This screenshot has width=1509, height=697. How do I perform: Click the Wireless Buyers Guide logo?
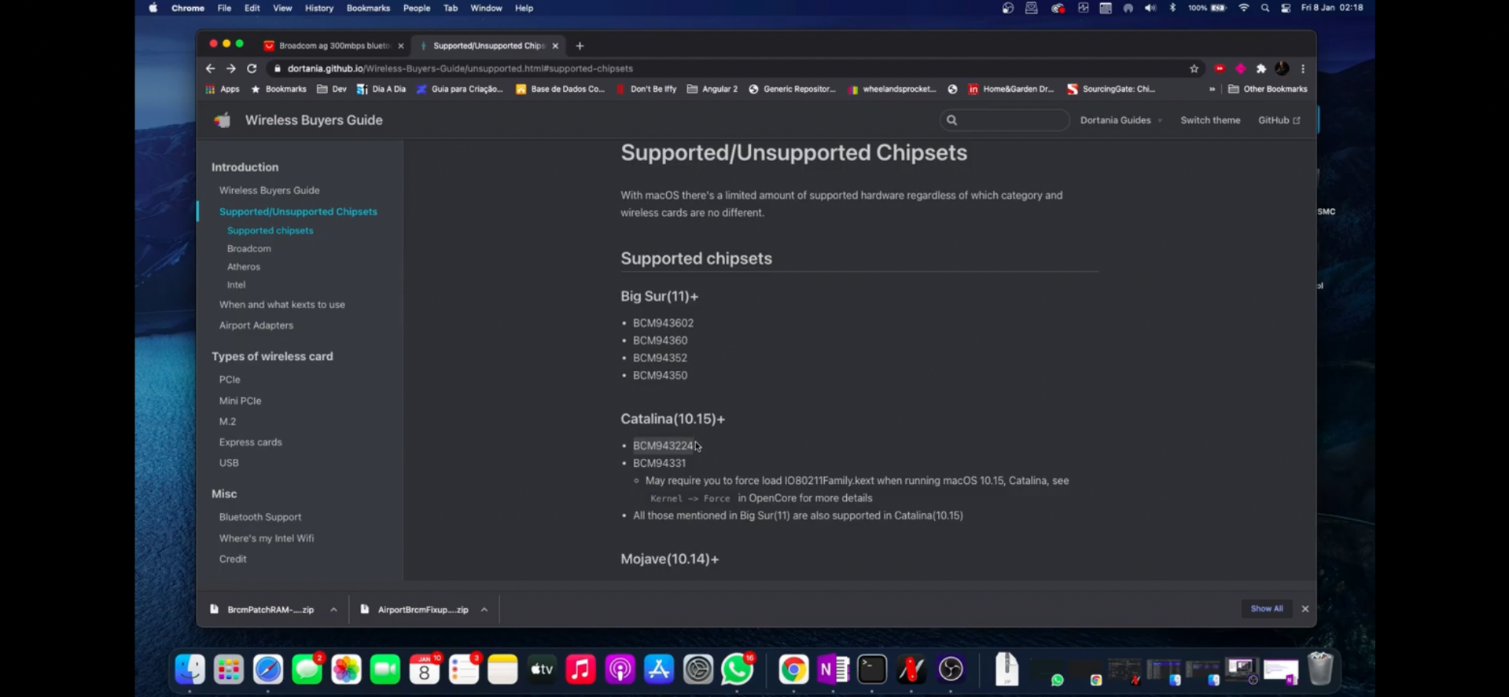pyautogui.click(x=223, y=120)
